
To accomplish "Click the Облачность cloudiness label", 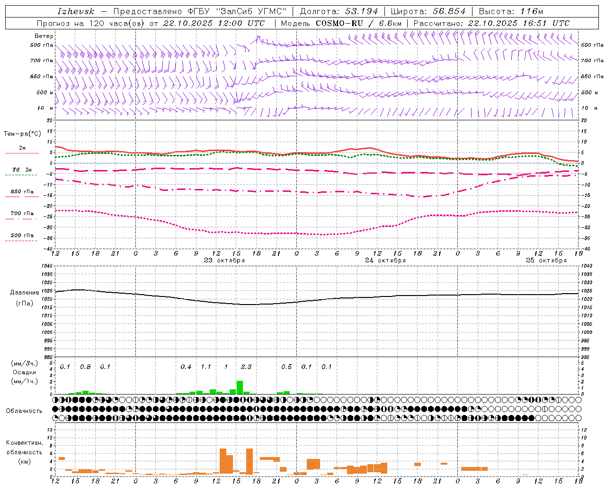I will 24,411.
